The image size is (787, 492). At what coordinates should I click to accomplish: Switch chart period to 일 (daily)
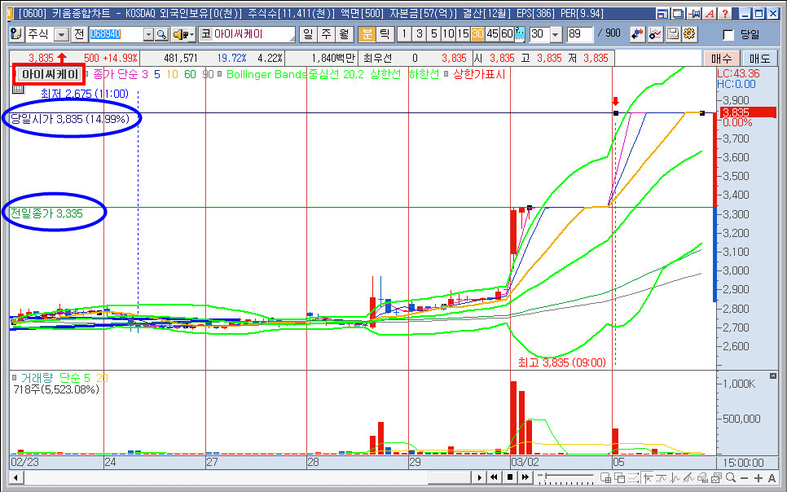(308, 34)
